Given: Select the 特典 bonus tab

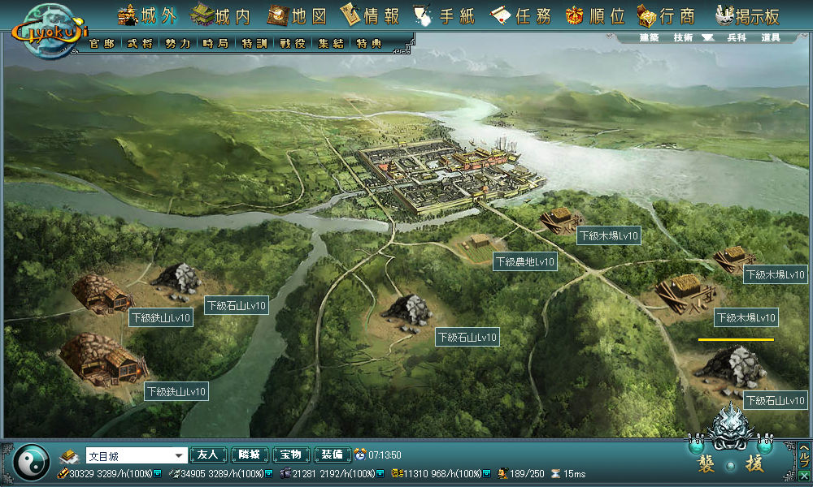Looking at the screenshot, I should click(368, 44).
